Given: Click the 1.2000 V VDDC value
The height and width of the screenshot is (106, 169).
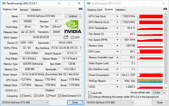Looking at the screenshot, I should [128, 87].
